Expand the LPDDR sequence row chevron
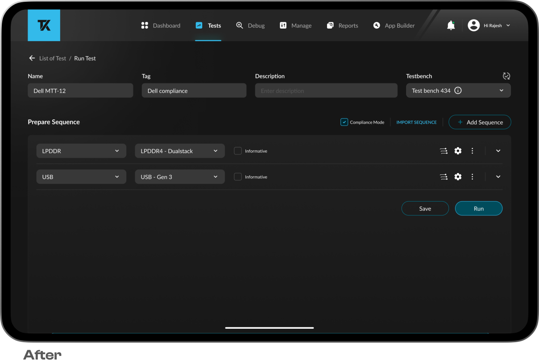The image size is (539, 364). pyautogui.click(x=498, y=151)
